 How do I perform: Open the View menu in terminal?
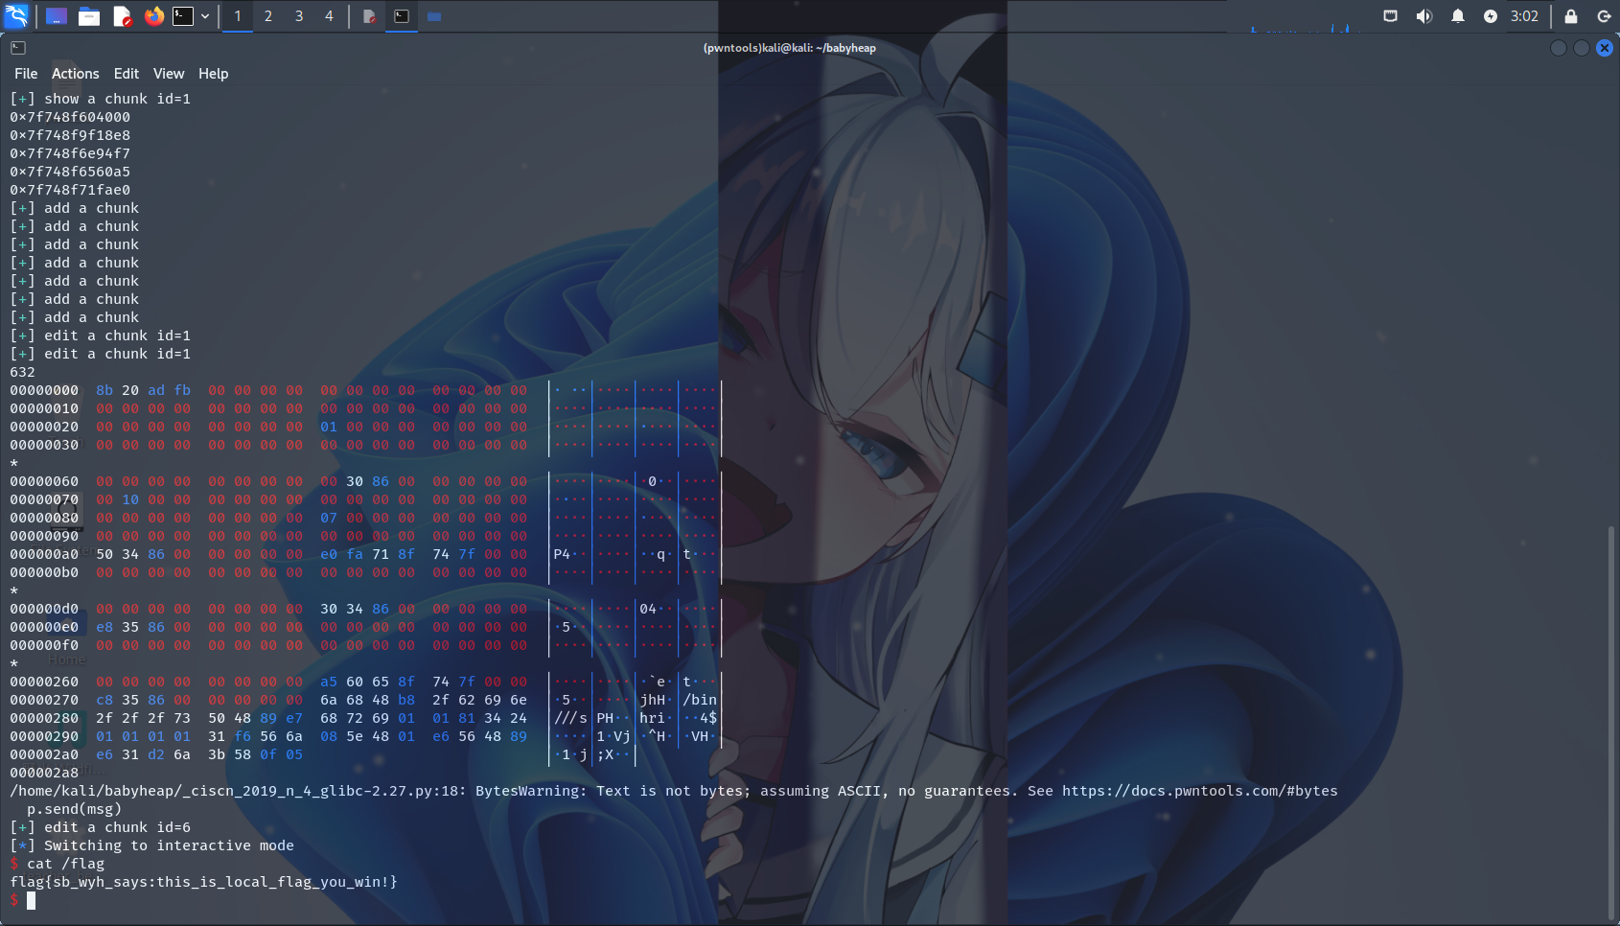(169, 74)
